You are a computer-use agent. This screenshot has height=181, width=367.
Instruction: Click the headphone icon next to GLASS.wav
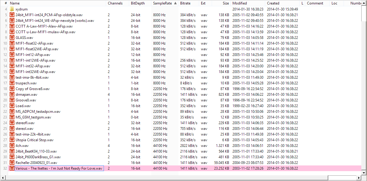pyautogui.click(x=12, y=37)
